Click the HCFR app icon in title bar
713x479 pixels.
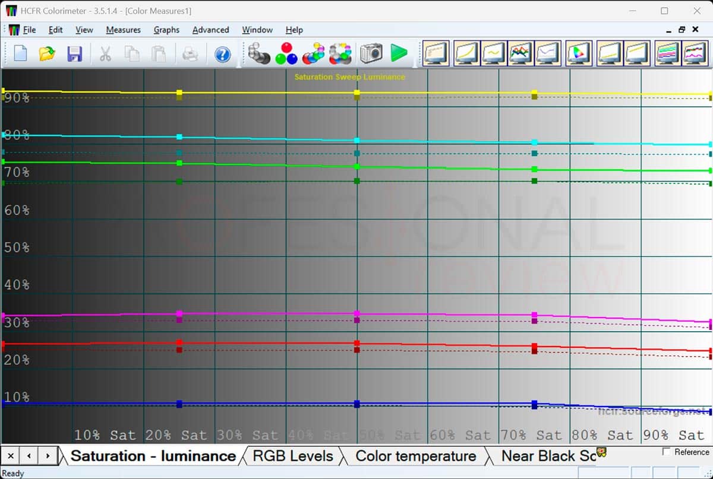click(11, 11)
